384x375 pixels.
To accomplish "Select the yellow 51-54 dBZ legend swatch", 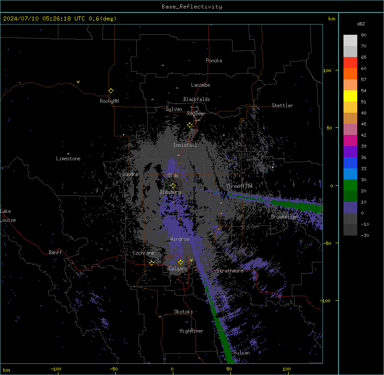I will pyautogui.click(x=350, y=96).
